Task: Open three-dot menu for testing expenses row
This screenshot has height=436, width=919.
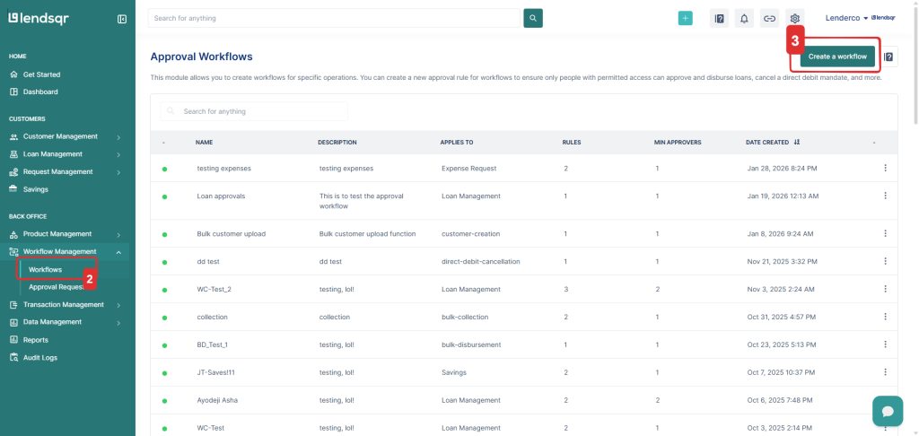Action: pyautogui.click(x=885, y=168)
